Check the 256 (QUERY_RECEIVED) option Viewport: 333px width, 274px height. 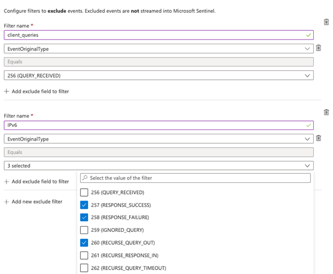pos(84,192)
